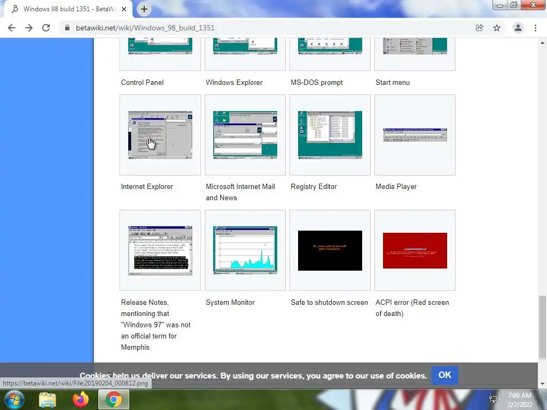
Task: Open Microsoft Internet Mail and News thumbnail
Action: tap(245, 135)
